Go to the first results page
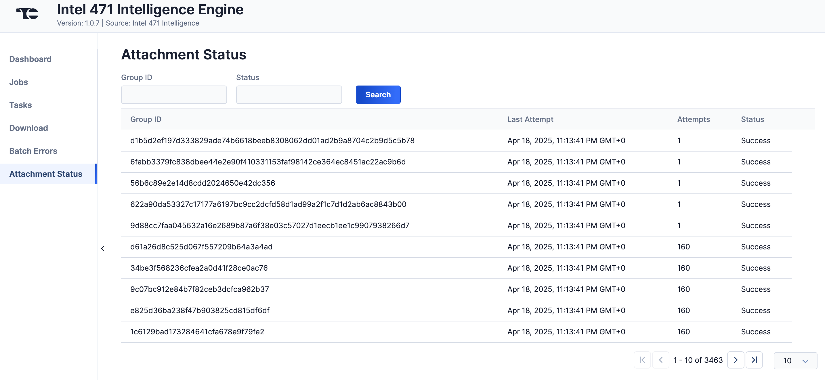 tap(642, 360)
